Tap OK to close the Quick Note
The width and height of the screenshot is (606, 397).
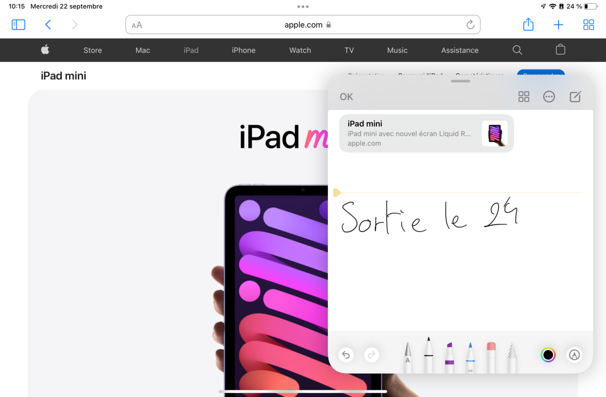346,97
